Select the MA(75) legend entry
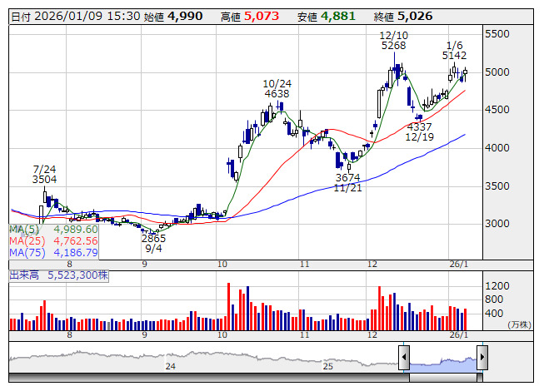544x391 pixels. 53,252
